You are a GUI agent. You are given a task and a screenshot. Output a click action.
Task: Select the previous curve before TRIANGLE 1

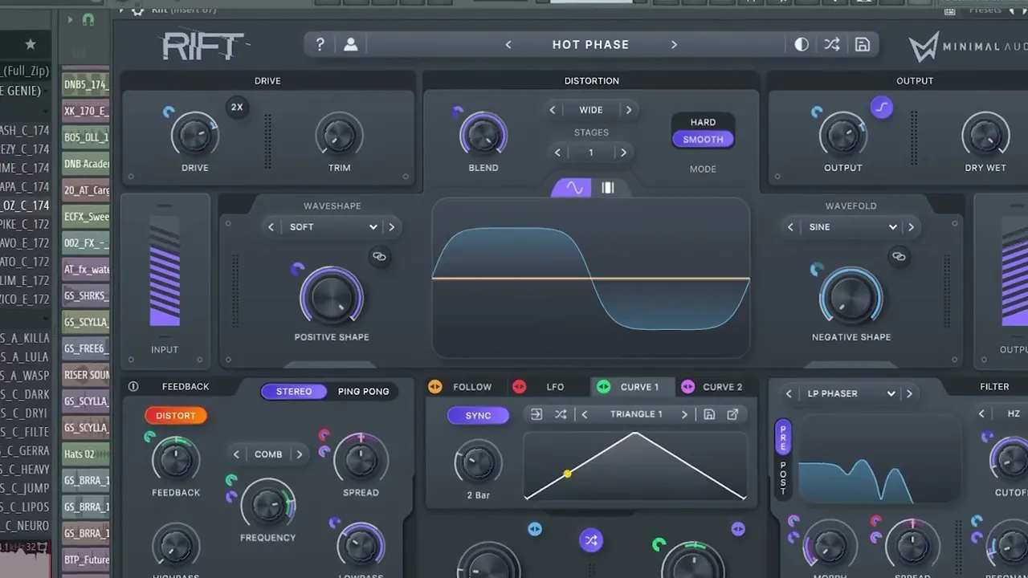(585, 415)
